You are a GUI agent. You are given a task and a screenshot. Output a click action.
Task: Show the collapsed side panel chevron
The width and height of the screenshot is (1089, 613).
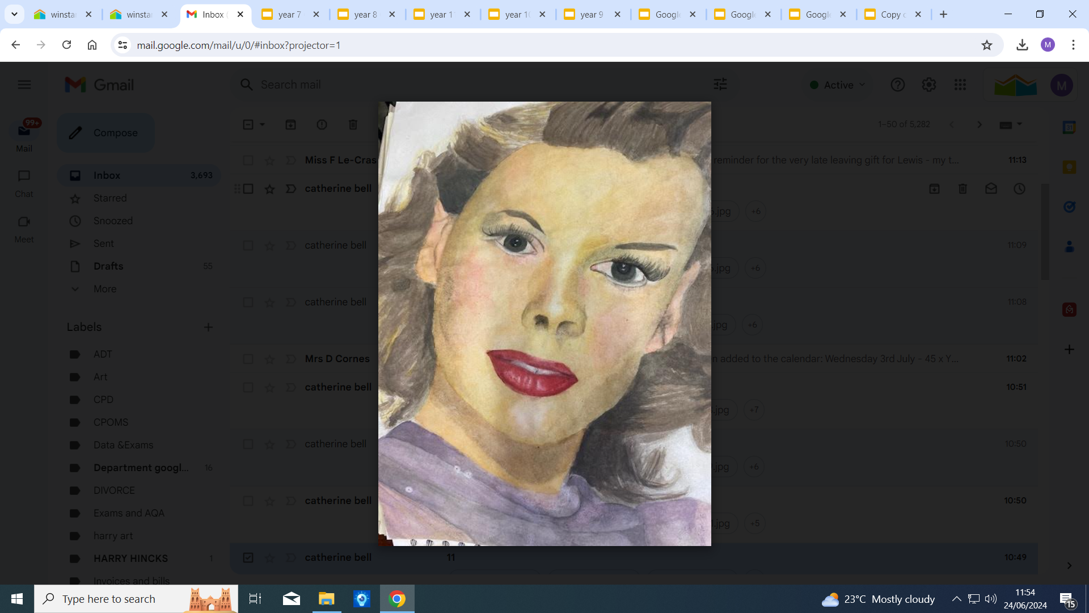point(1069,565)
